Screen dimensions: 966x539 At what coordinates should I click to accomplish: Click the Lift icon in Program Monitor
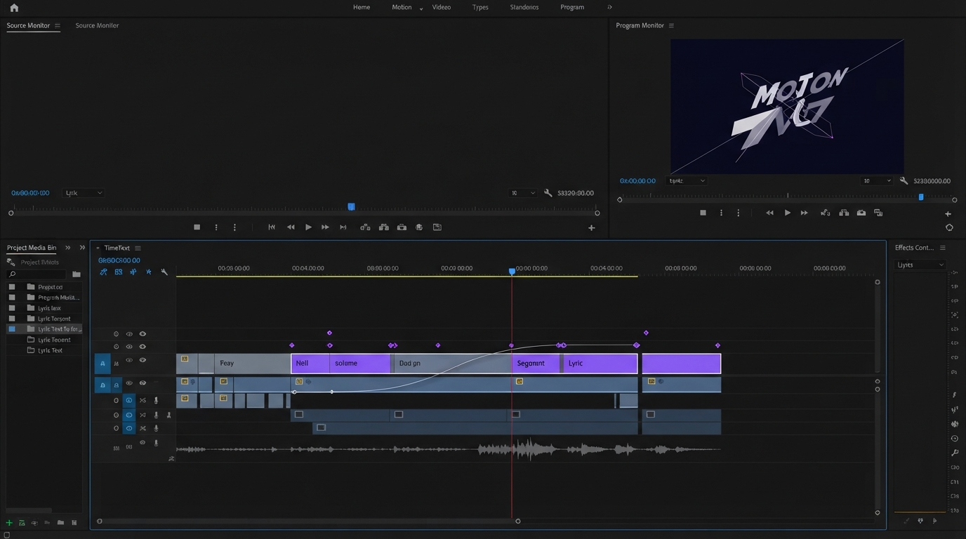(x=826, y=213)
